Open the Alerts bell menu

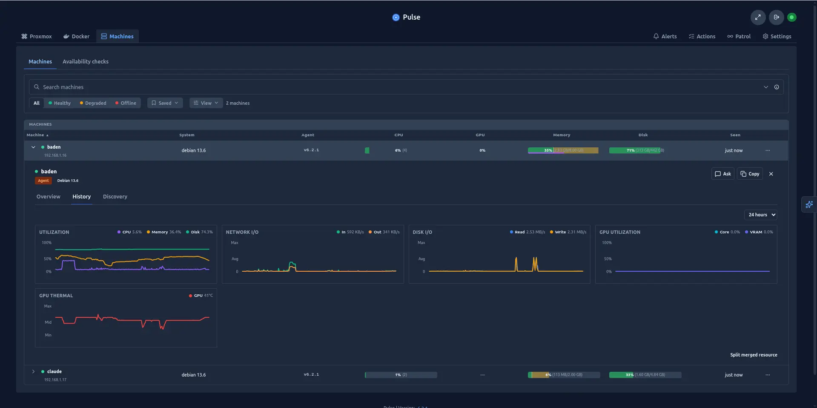[665, 37]
